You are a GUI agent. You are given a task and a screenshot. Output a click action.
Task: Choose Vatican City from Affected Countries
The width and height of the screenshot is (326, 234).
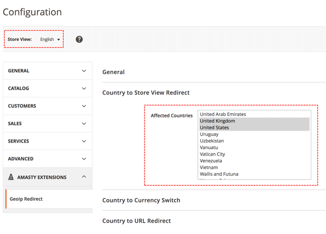[x=212, y=154]
